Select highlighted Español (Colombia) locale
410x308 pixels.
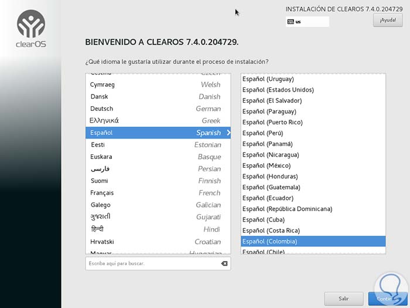[x=313, y=242]
